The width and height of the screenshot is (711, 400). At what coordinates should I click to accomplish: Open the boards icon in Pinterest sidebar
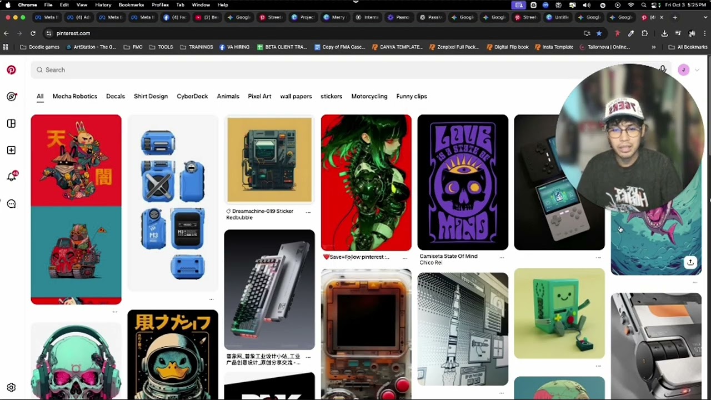11,123
